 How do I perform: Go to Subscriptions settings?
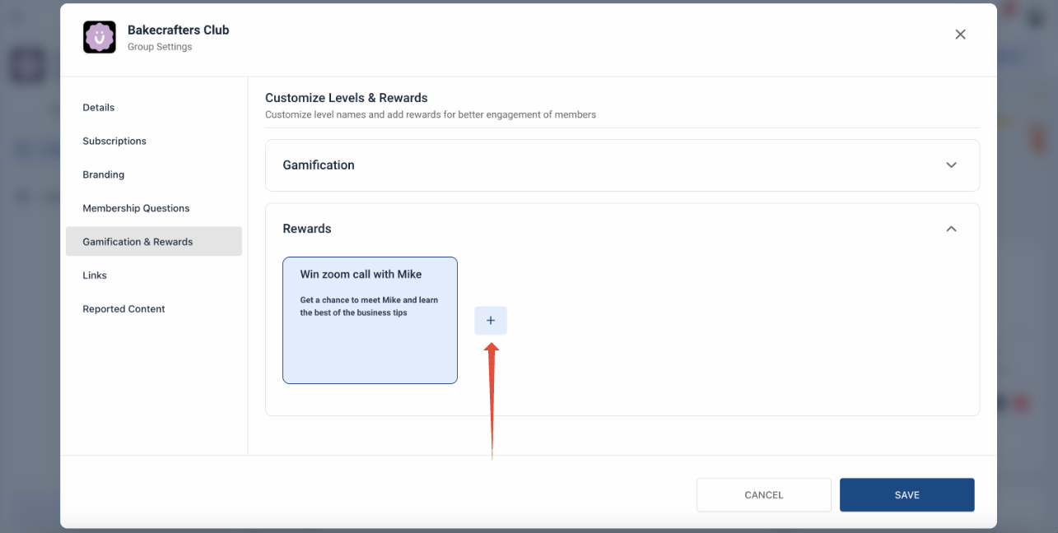pyautogui.click(x=114, y=141)
